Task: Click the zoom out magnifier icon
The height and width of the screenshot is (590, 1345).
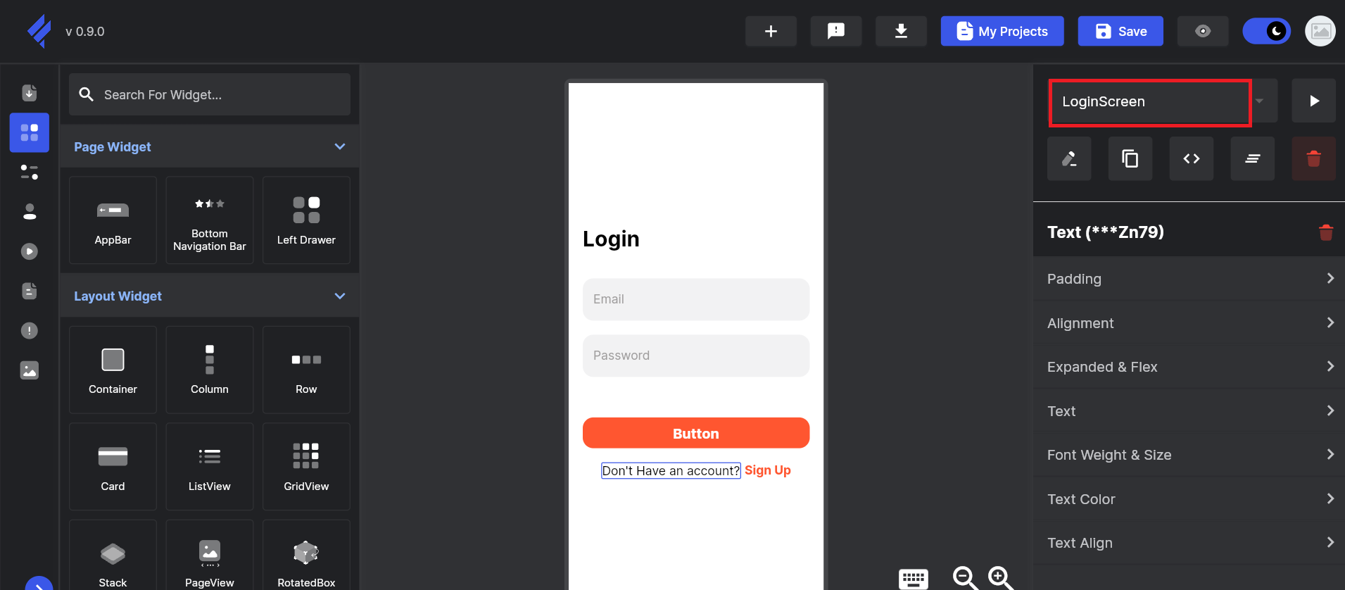Action: [x=964, y=577]
